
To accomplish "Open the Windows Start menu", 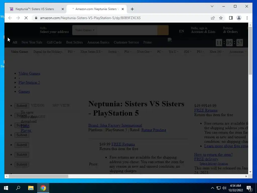I will coord(6,188).
